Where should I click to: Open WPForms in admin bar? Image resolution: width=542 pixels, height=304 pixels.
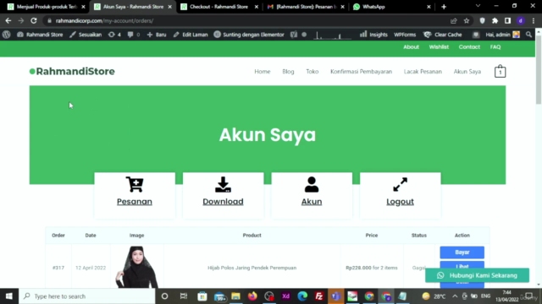tap(405, 35)
